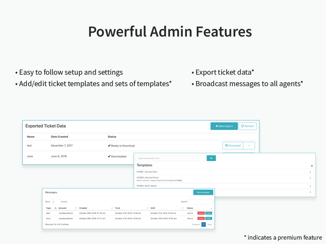Click the New Export button
This screenshot has height=244, width=326.
pyautogui.click(x=224, y=126)
